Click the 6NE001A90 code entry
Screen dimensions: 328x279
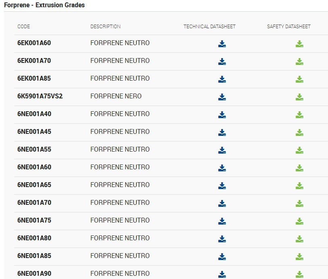point(34,274)
